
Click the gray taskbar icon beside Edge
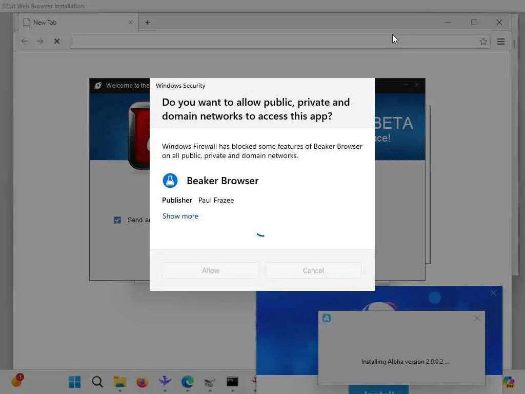210,382
